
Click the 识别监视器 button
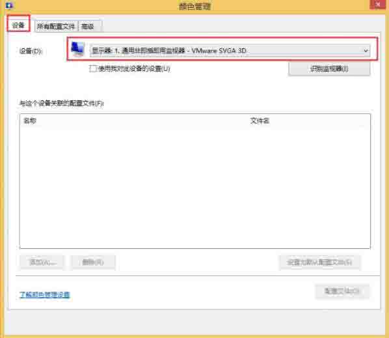329,69
